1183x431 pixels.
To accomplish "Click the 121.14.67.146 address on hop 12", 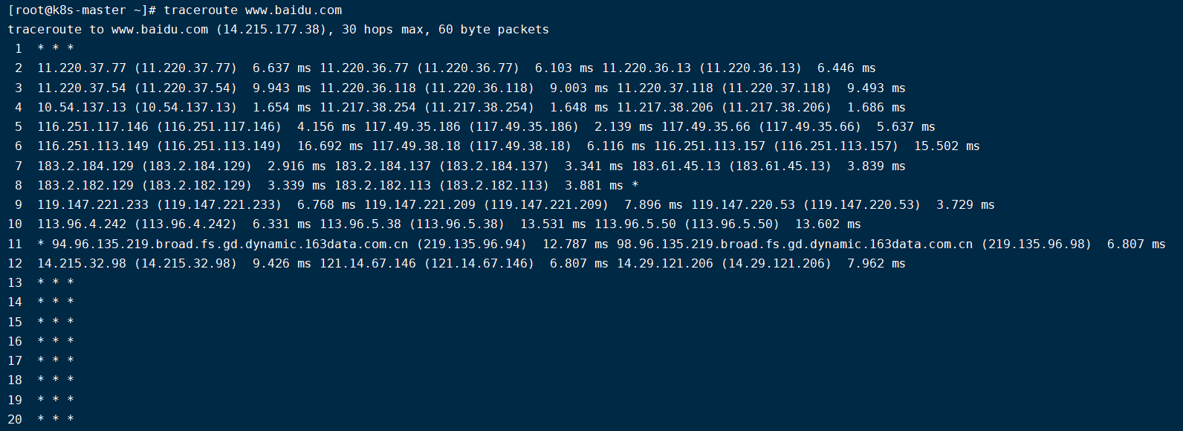I will click(x=368, y=263).
